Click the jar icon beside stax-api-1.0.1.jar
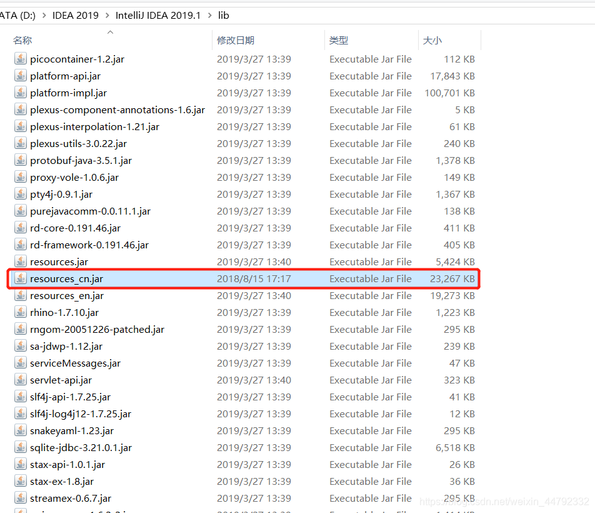This screenshot has width=595, height=513. tap(21, 464)
